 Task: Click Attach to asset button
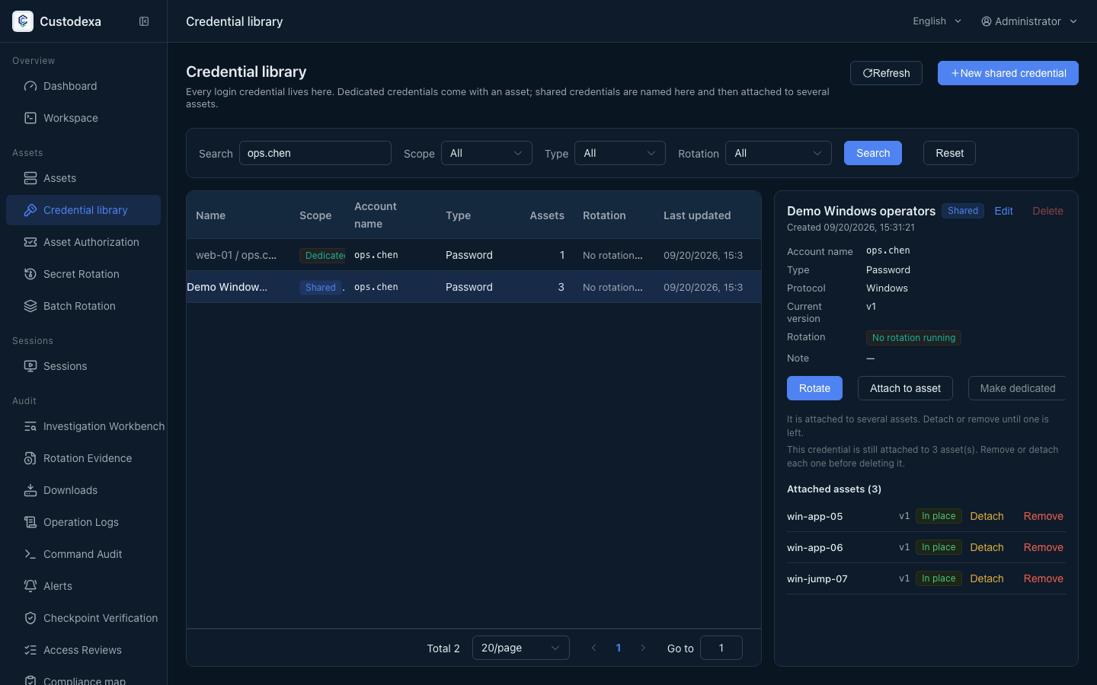coord(905,388)
